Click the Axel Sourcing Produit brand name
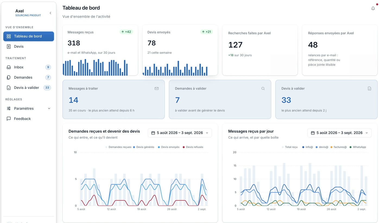 click(x=28, y=13)
